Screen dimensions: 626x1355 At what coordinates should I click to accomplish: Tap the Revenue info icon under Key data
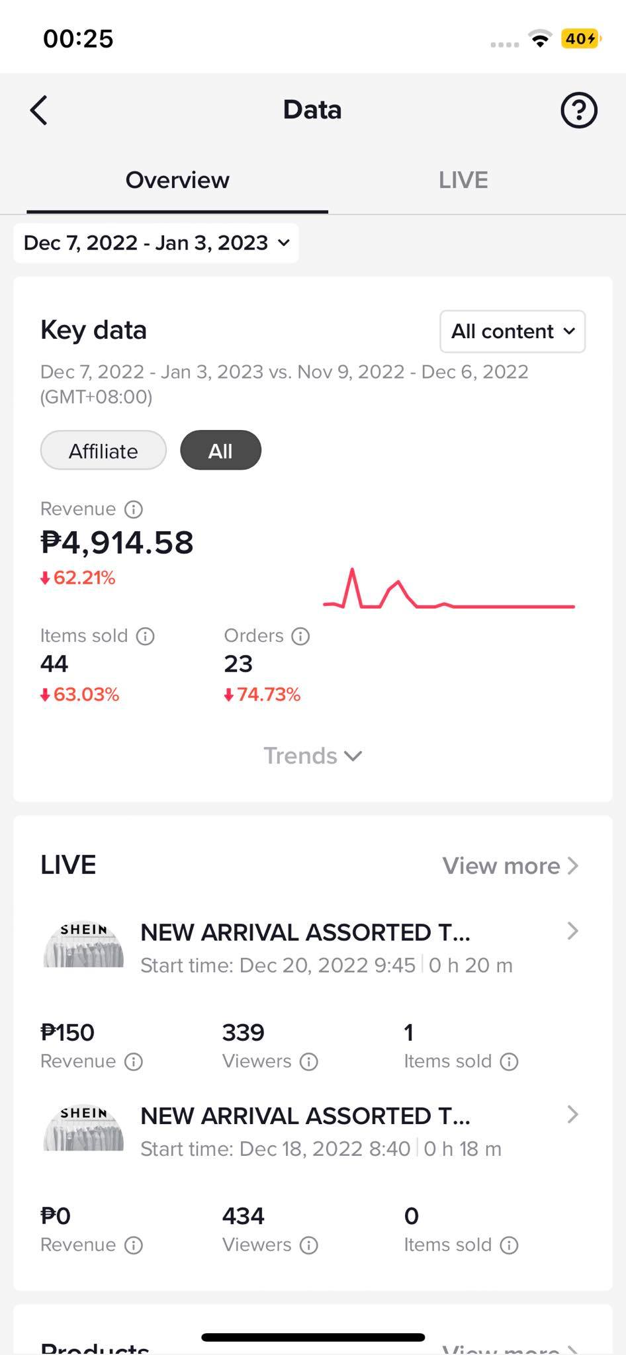(x=134, y=509)
